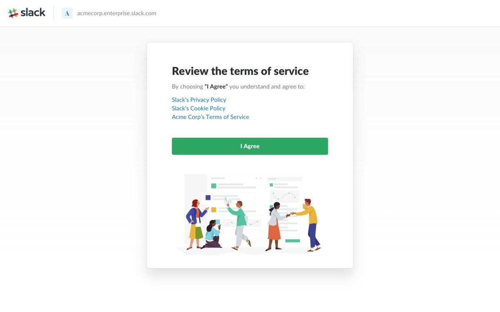Click the Slack logo in header

click(27, 13)
